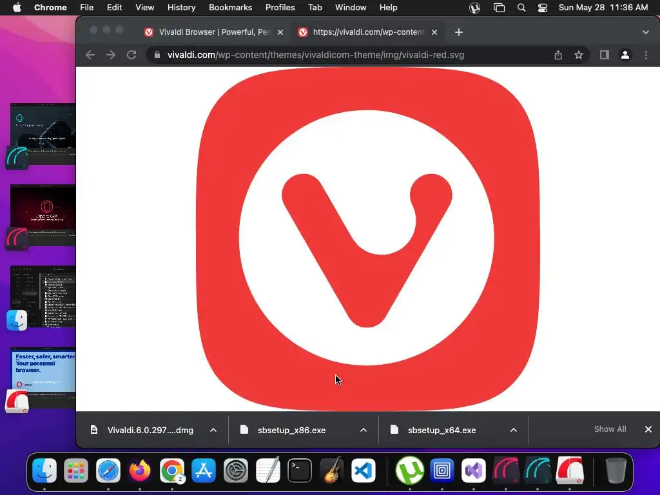Open the Edit menu

point(115,8)
